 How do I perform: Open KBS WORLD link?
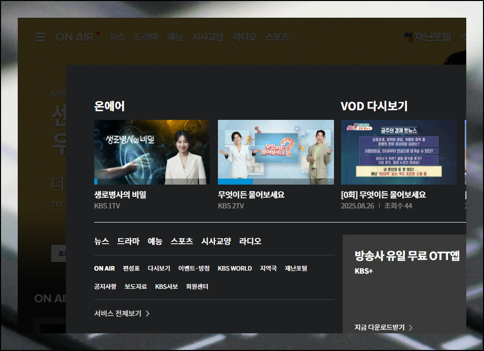pos(235,269)
